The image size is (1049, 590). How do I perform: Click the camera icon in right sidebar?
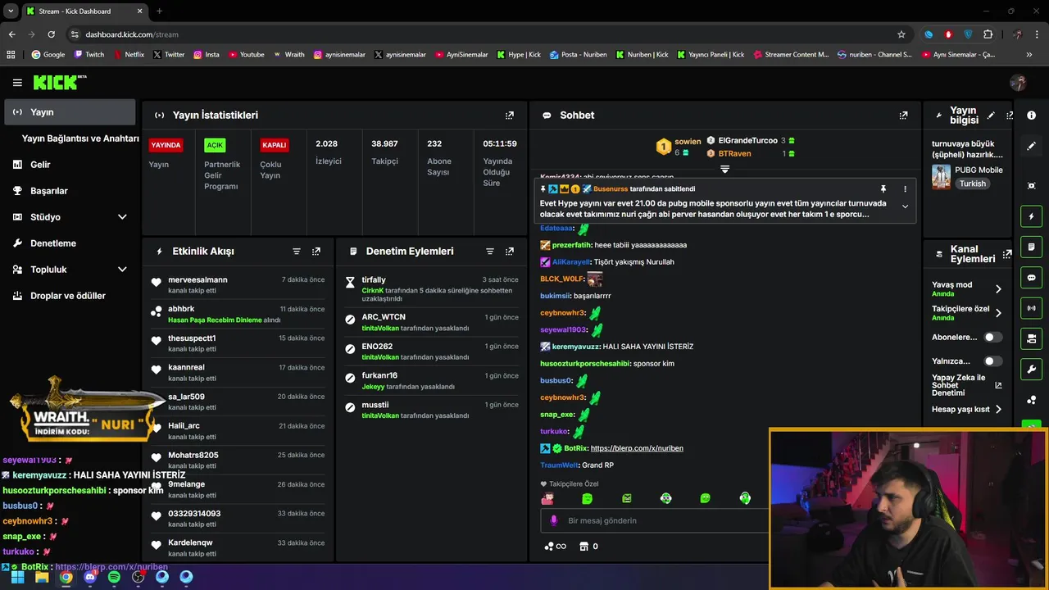(x=1032, y=338)
